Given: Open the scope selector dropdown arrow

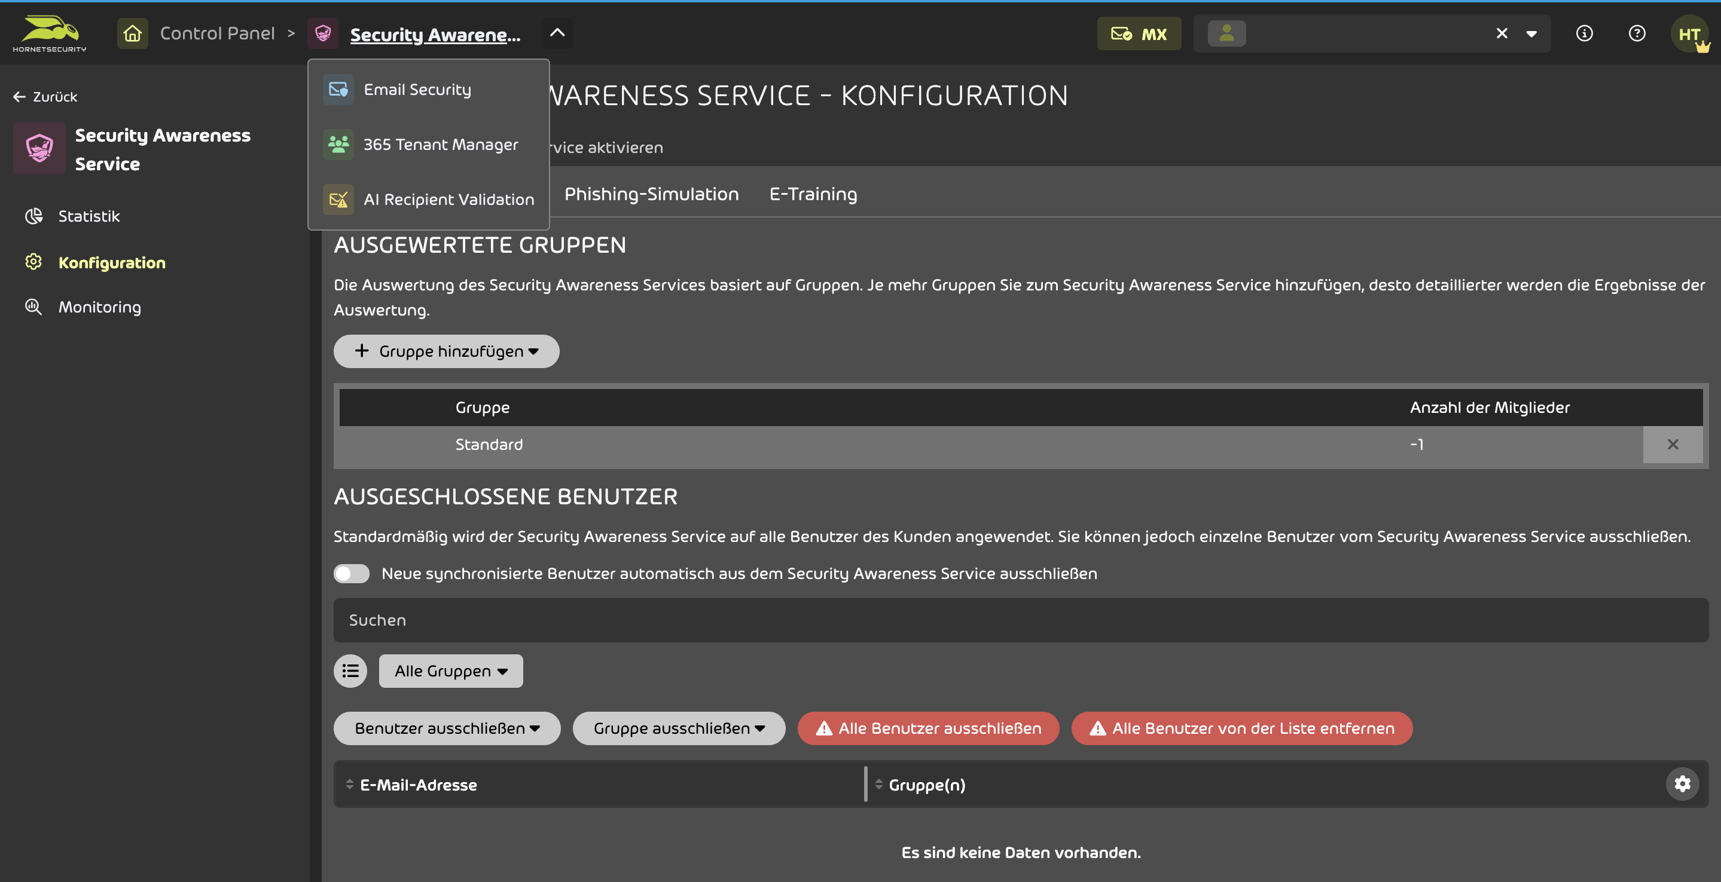Looking at the screenshot, I should tap(1531, 34).
